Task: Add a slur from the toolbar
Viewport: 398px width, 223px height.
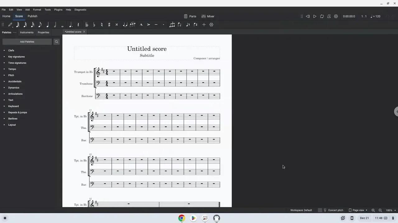Action: (x=133, y=25)
